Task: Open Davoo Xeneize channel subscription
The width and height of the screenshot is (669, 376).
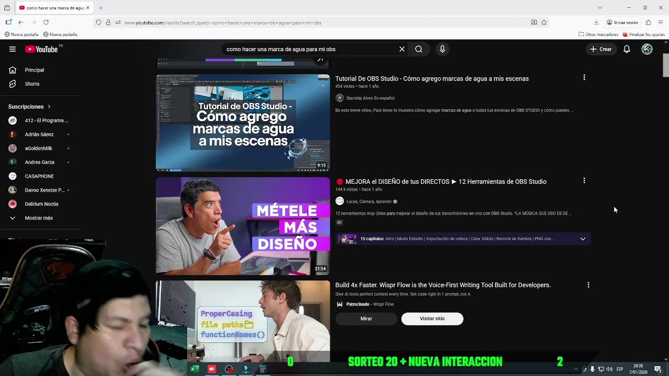Action: (x=41, y=190)
